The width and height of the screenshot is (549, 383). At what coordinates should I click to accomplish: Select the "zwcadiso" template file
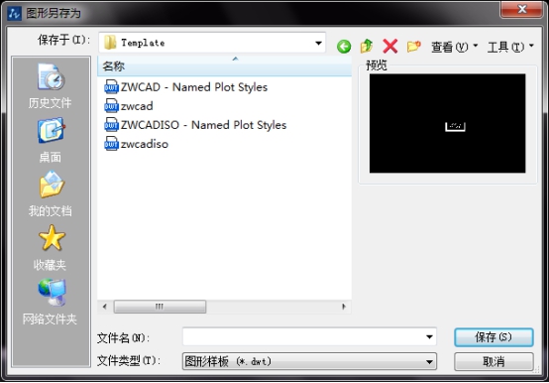point(136,144)
